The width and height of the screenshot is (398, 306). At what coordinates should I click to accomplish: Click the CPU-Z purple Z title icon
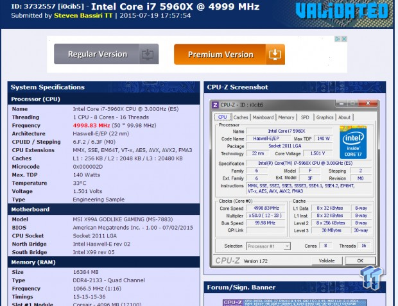215,105
